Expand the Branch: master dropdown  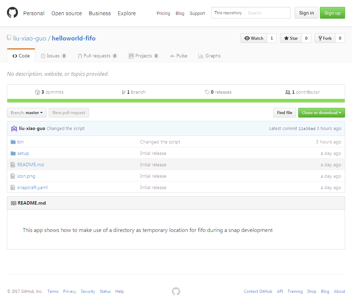[27, 113]
